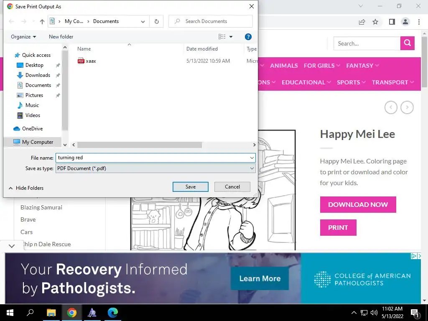The width and height of the screenshot is (428, 321).
Task: Click the Back arrow in save dialog
Action: tap(11, 21)
